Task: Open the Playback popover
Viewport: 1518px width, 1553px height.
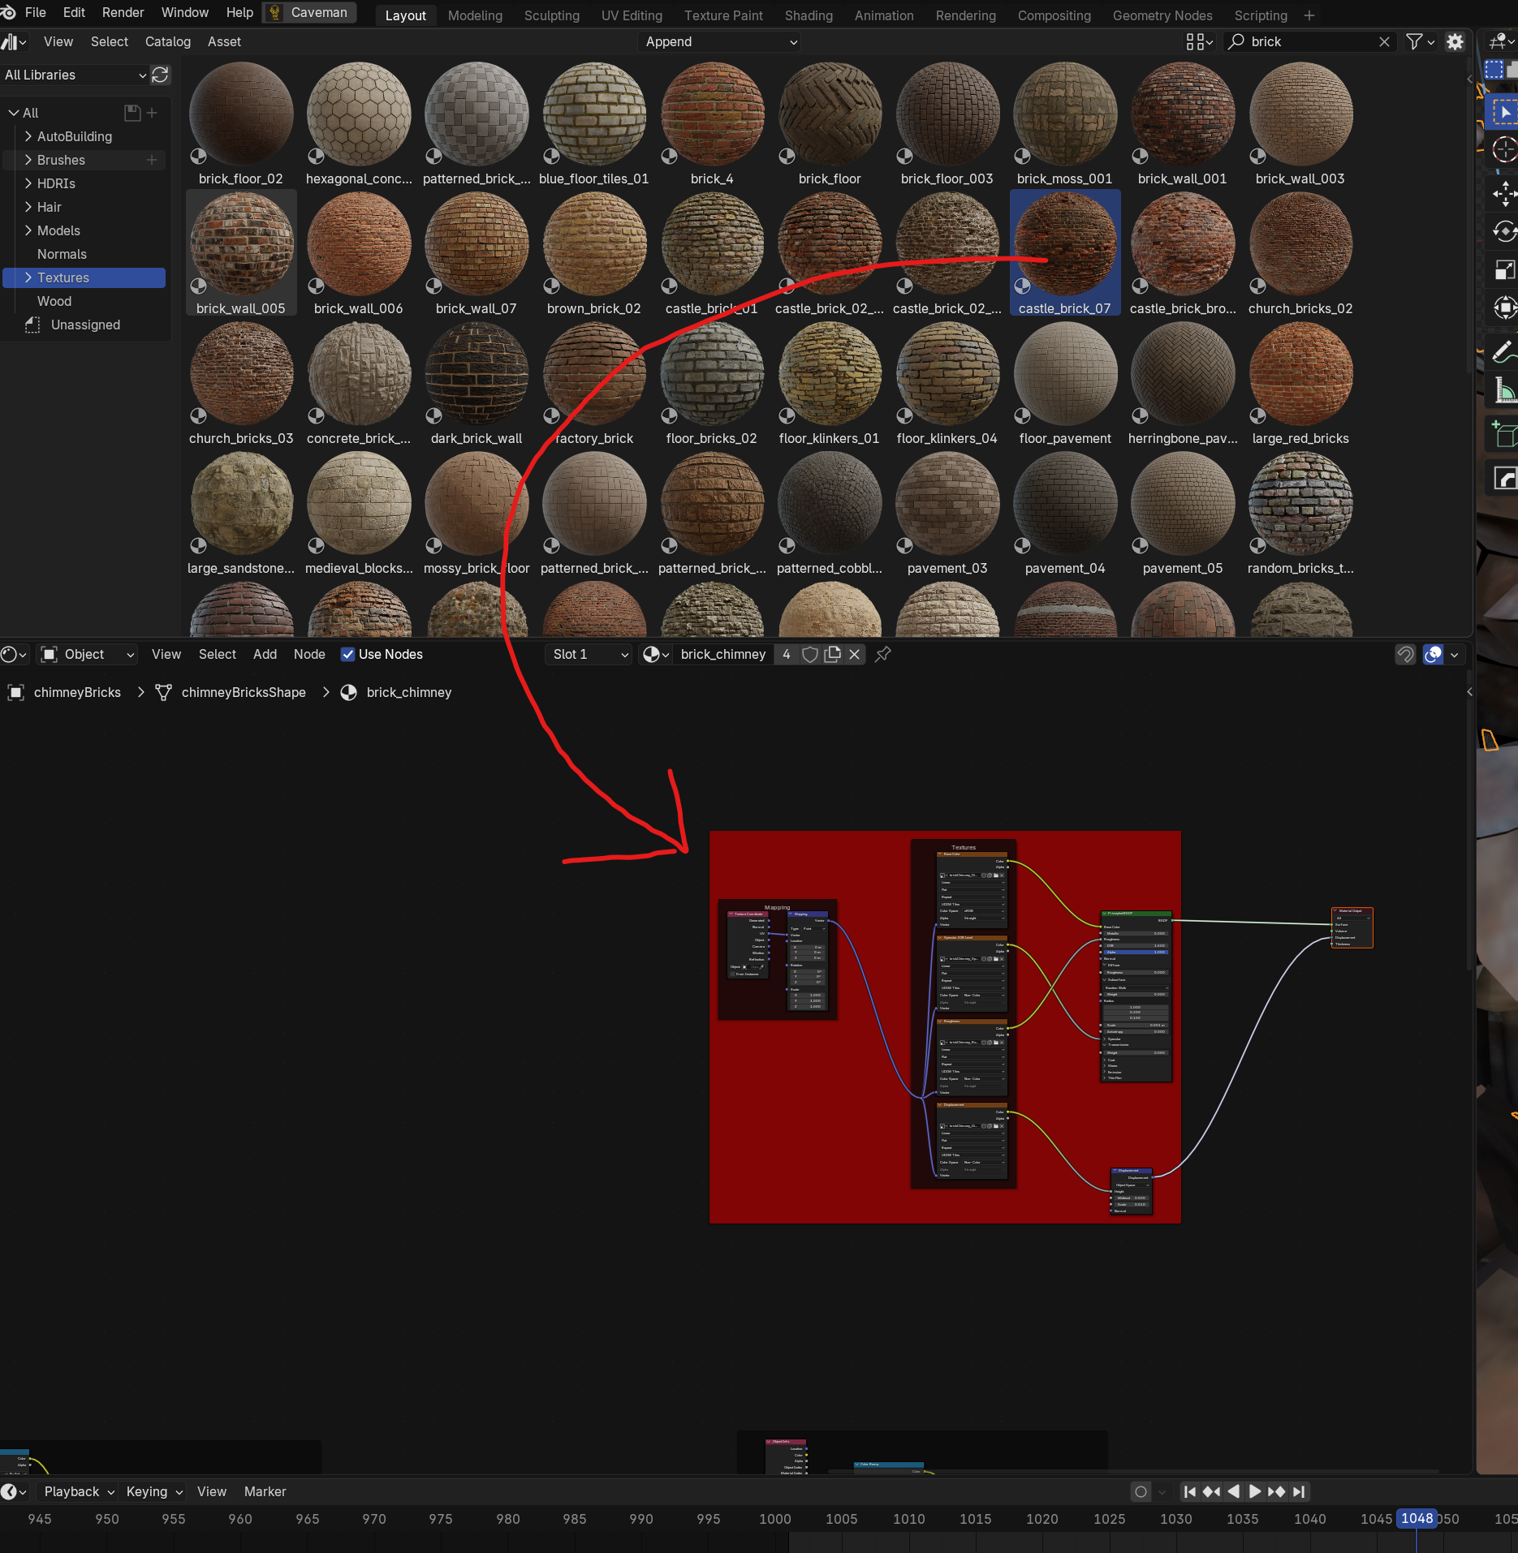Action: click(79, 1491)
